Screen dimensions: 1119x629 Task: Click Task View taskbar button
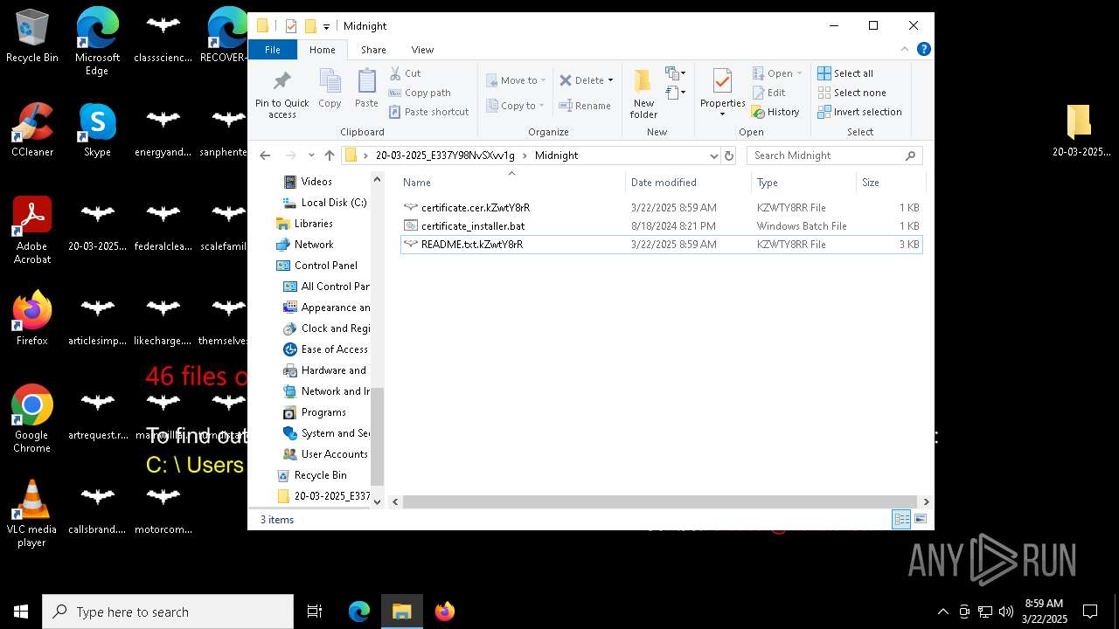(x=315, y=612)
